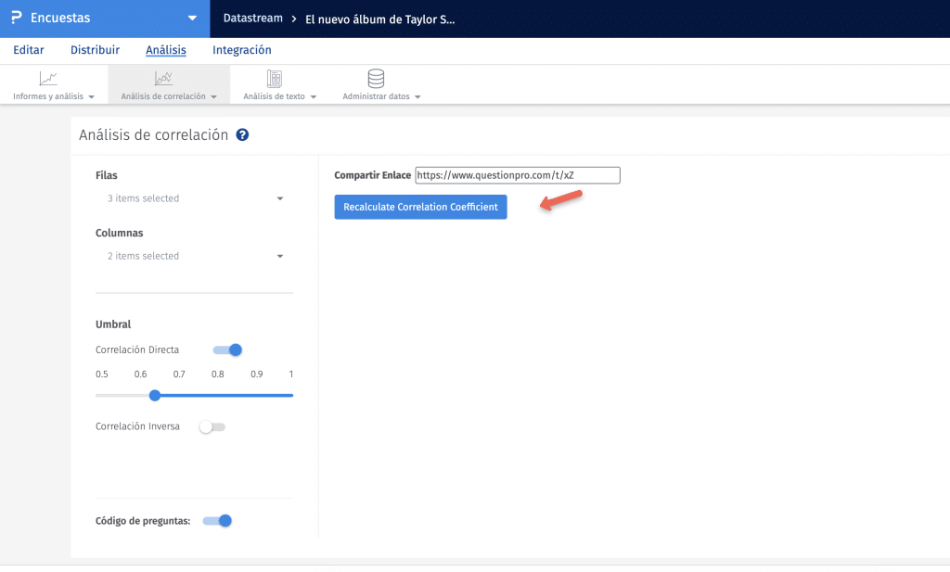Go to the Distribuir tab
Screen dimensions: 950x572
point(95,50)
